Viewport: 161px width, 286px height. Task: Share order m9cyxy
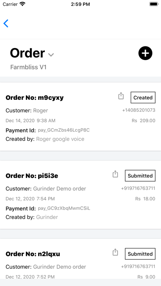tap(121, 96)
